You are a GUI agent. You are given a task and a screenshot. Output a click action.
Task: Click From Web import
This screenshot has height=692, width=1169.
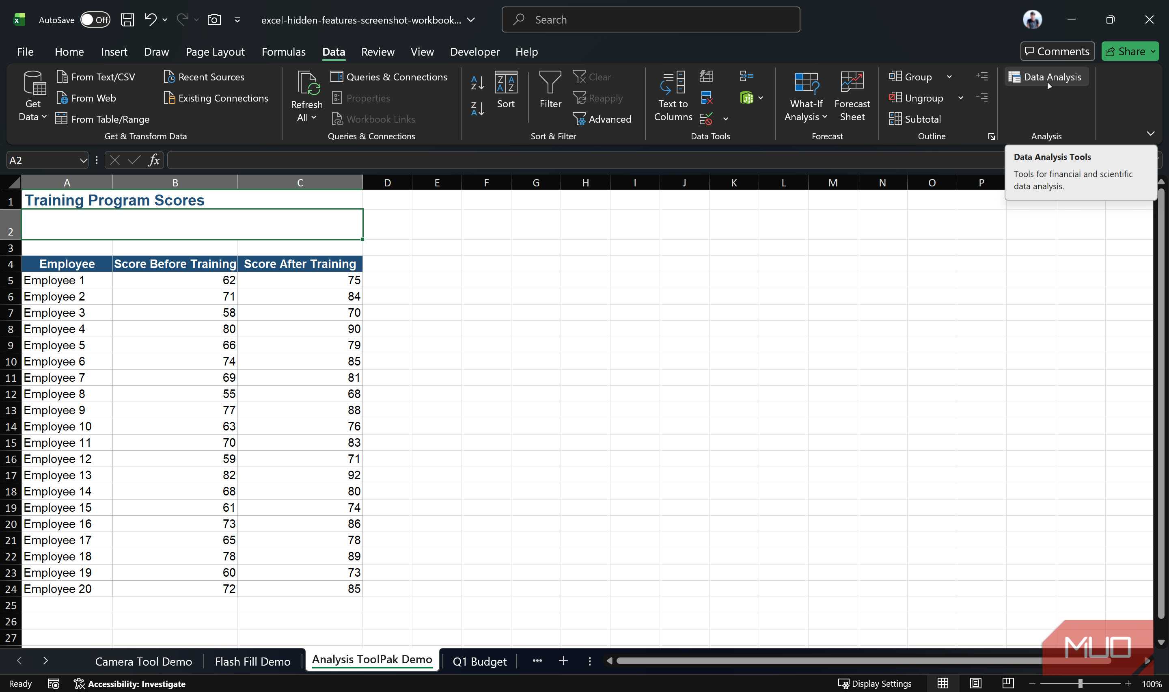86,98
